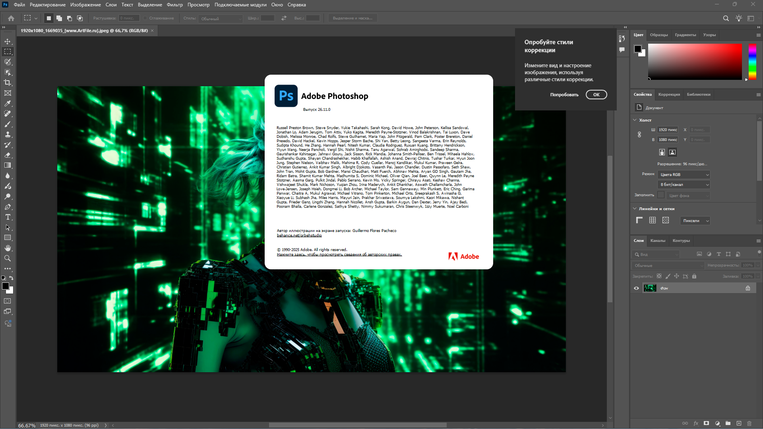The width and height of the screenshot is (763, 429).
Task: Select the Horizontal Type tool
Action: [8, 217]
